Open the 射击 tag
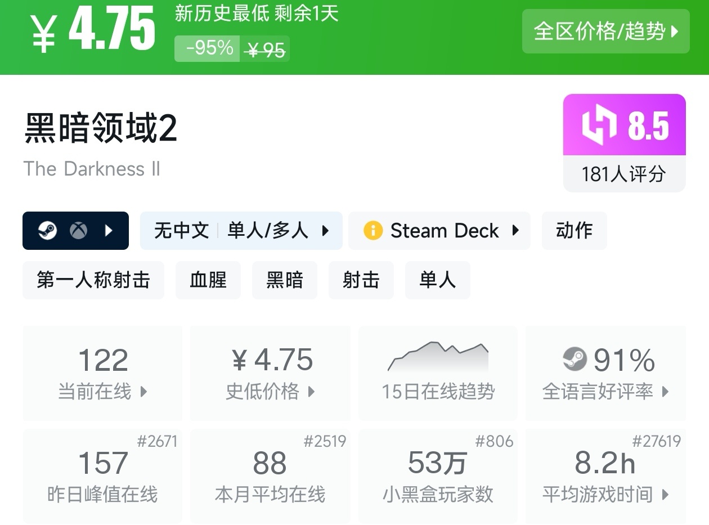 [361, 280]
